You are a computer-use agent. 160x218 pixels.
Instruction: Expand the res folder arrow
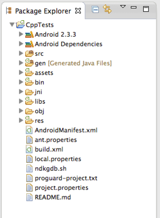pos(21,120)
